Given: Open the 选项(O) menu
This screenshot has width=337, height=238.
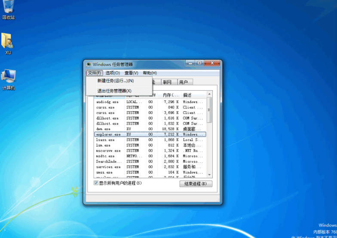Looking at the screenshot, I should [x=113, y=73].
